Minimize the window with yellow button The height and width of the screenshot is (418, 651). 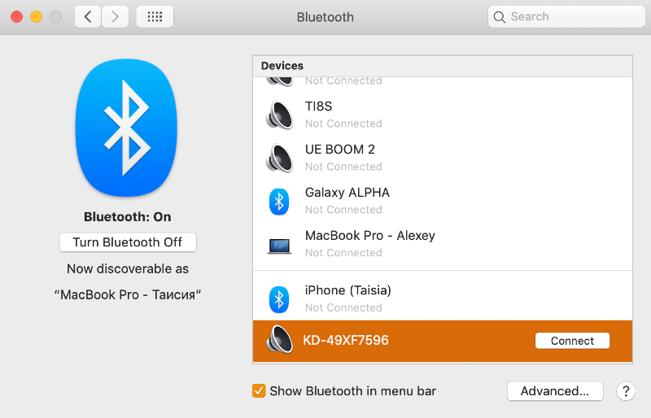[x=36, y=16]
